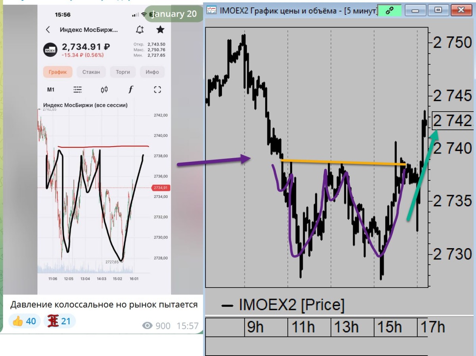Toggle the green link icon in title bar
476x356 pixels.
[389, 11]
